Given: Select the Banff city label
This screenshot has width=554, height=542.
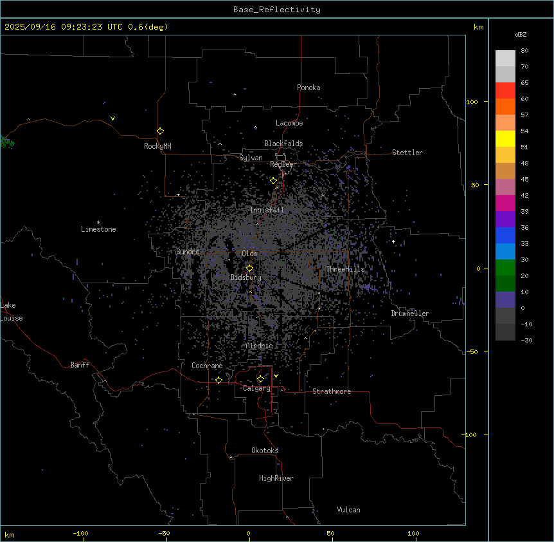Looking at the screenshot, I should 80,365.
